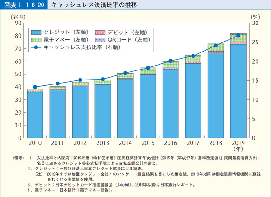The image size is (271, 197).
Task: Click the line data point above 2016
Action: tap(170, 61)
